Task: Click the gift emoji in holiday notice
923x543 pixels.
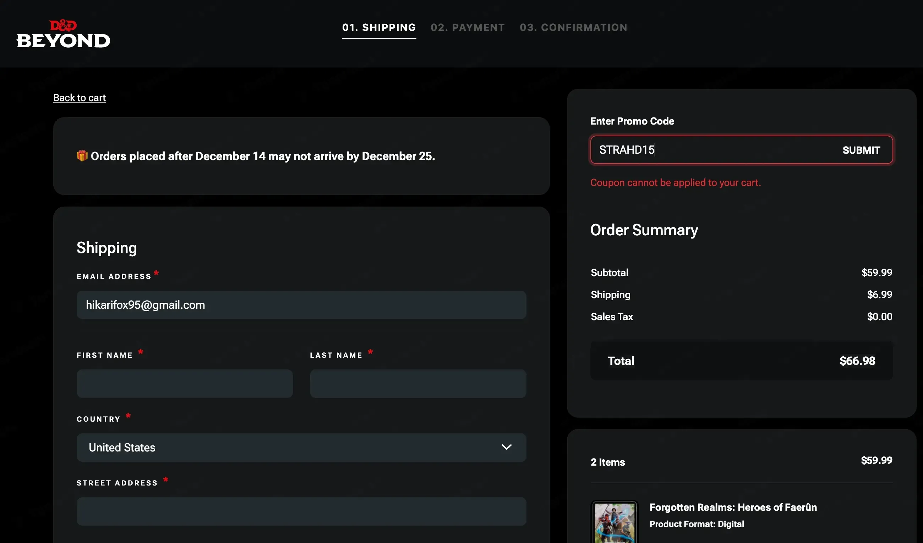Action: point(82,156)
